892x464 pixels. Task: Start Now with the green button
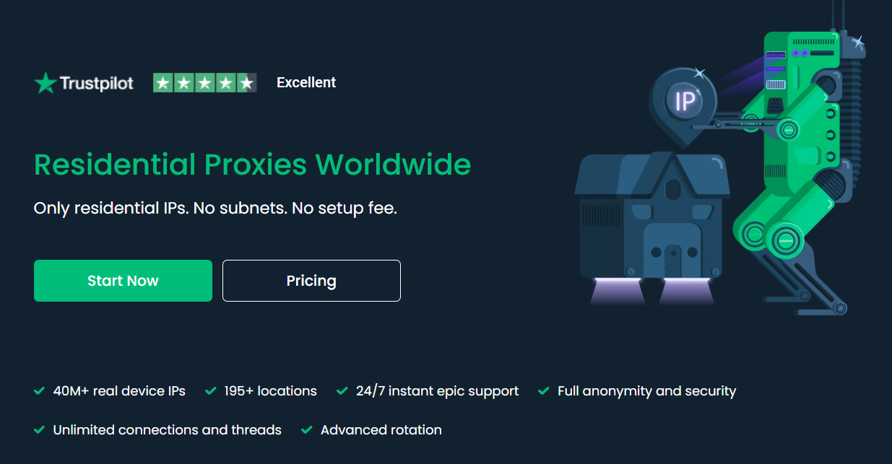click(123, 281)
